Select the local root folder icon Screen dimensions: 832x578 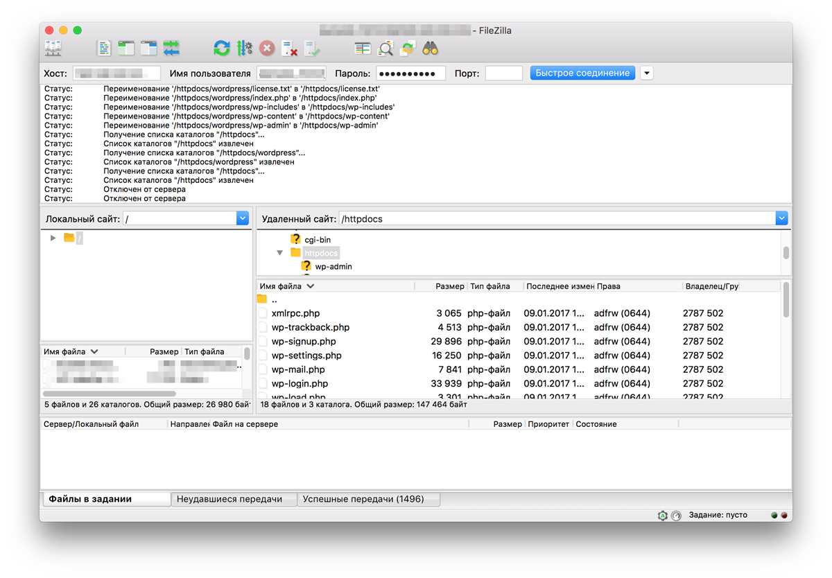(x=69, y=238)
